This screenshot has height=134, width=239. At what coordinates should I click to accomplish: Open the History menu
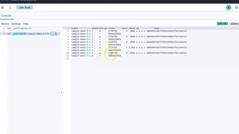point(5,24)
